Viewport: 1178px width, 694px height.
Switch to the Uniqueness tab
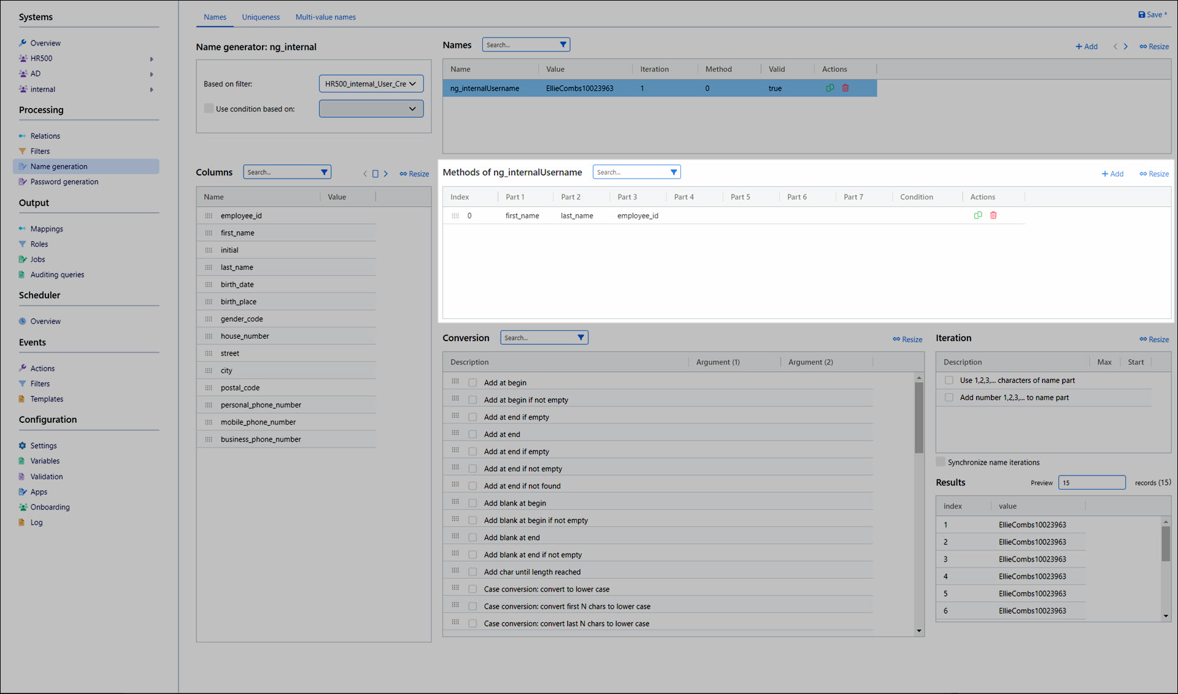(261, 17)
